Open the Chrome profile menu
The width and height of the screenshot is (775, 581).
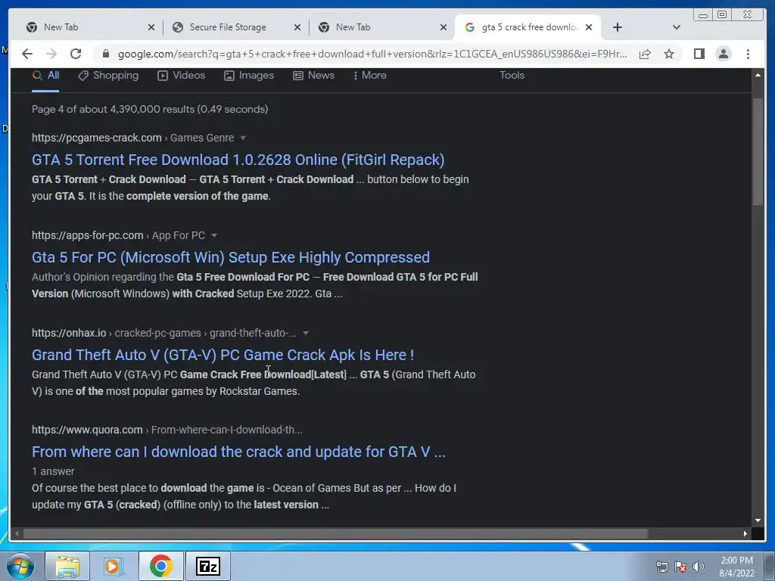[723, 54]
